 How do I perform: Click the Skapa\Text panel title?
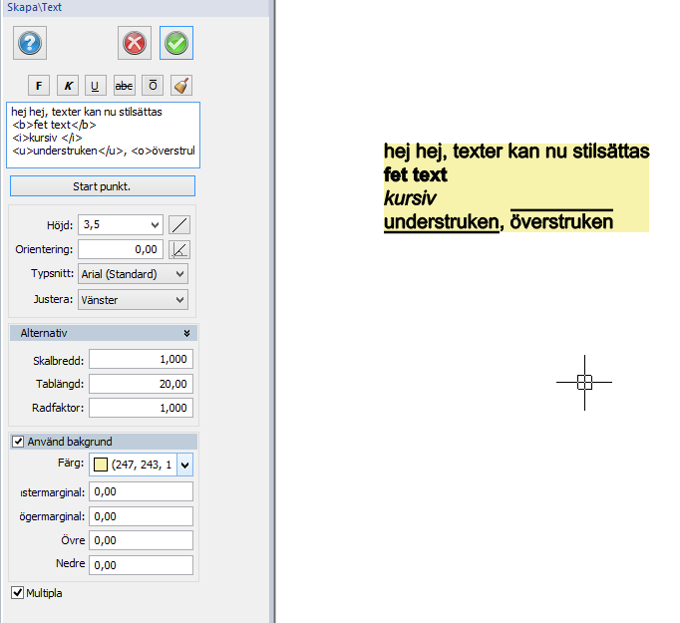coord(34,7)
